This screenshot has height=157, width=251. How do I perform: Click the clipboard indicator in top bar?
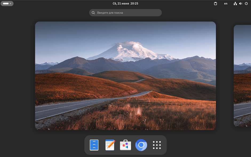(x=216, y=4)
